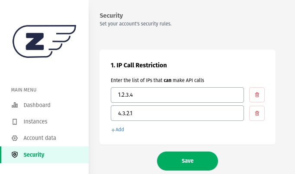This screenshot has width=295, height=174.
Task: Click the Add link to add IP
Action: point(120,130)
